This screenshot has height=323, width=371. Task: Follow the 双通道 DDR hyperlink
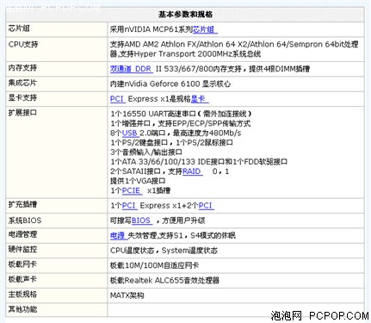pyautogui.click(x=132, y=69)
